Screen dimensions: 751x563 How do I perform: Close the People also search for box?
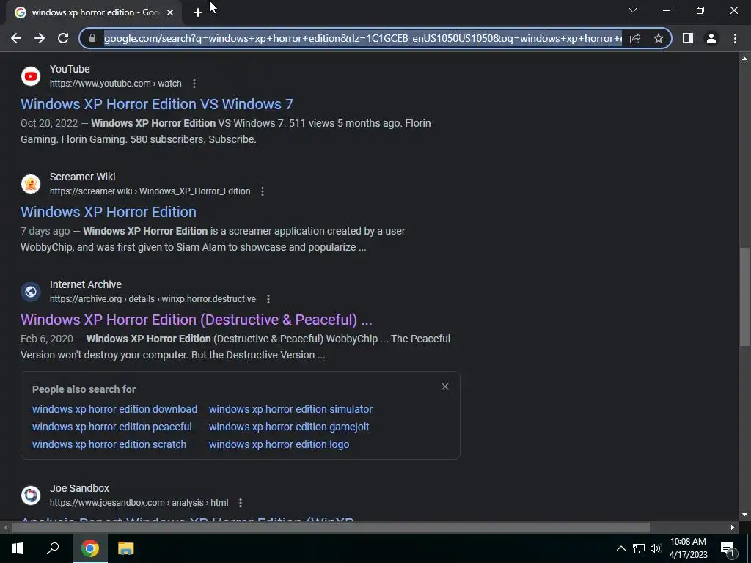click(445, 386)
